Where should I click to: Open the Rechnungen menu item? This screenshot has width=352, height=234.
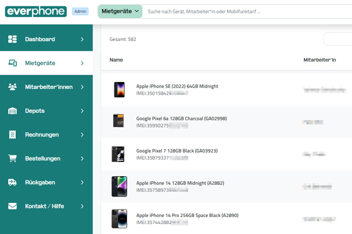tap(42, 135)
